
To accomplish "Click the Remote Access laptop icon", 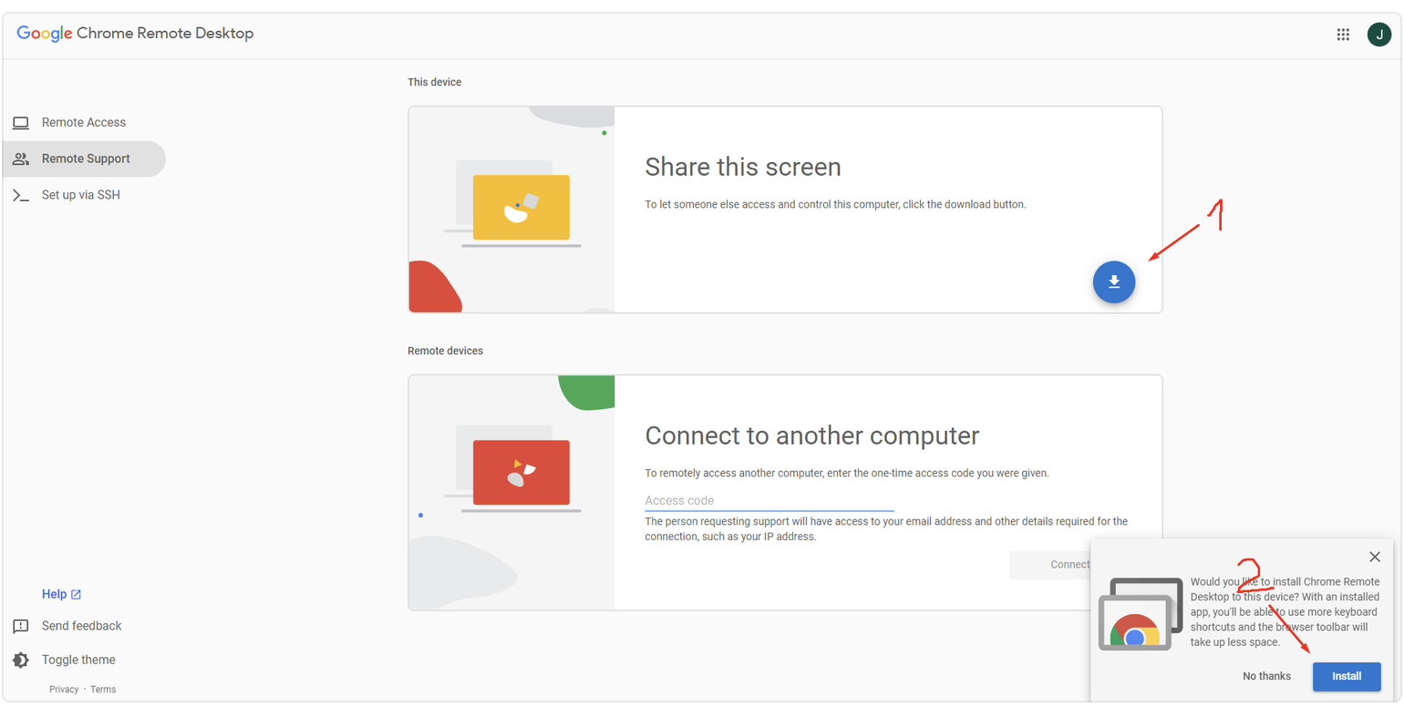I will click(20, 123).
